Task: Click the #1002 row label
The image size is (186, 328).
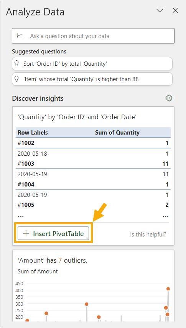Action: (x=26, y=143)
